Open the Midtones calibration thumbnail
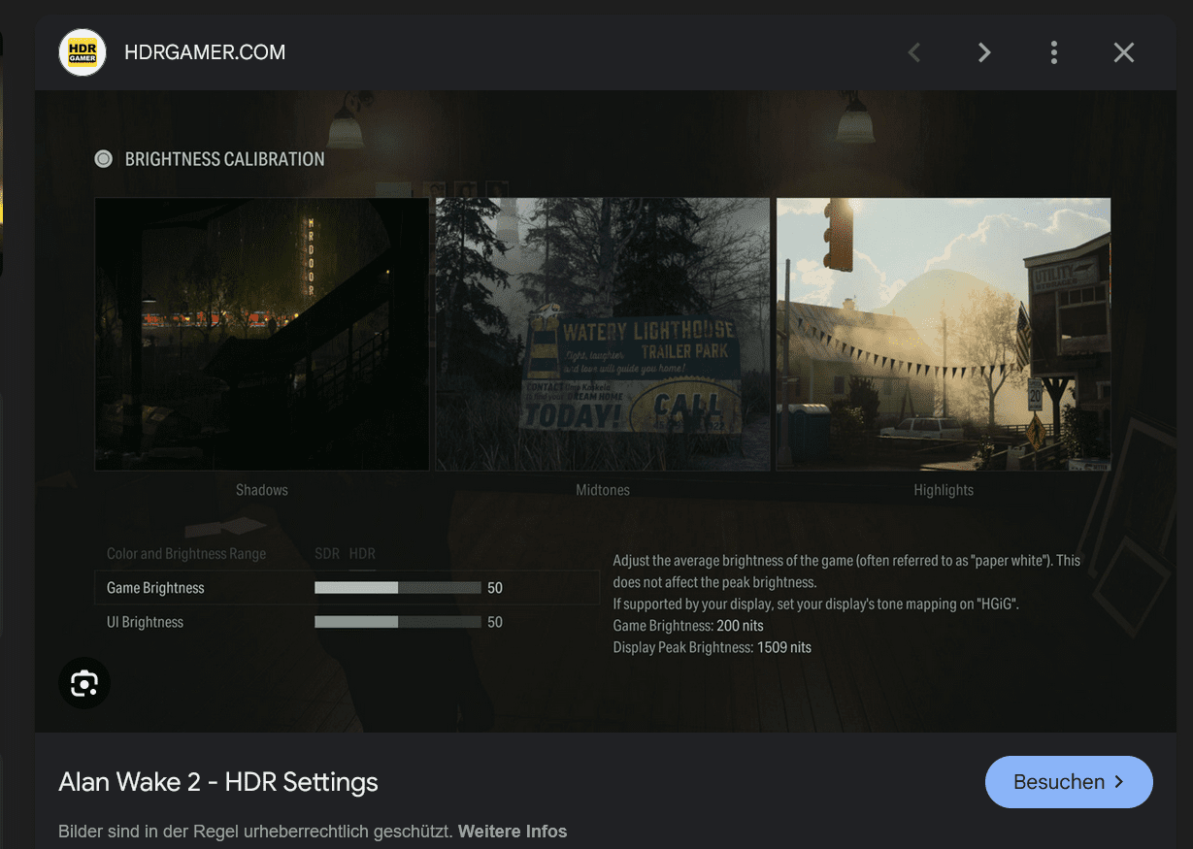This screenshot has height=849, width=1193. pos(602,334)
